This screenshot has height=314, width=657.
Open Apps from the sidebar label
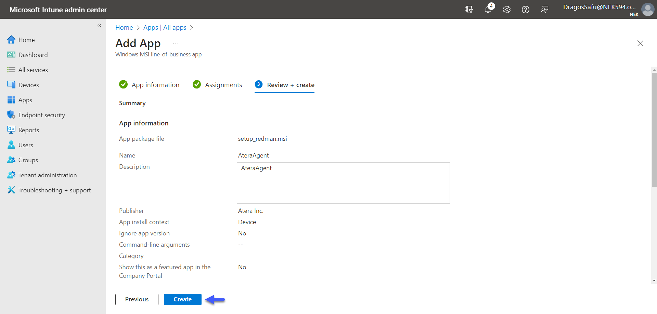point(25,100)
